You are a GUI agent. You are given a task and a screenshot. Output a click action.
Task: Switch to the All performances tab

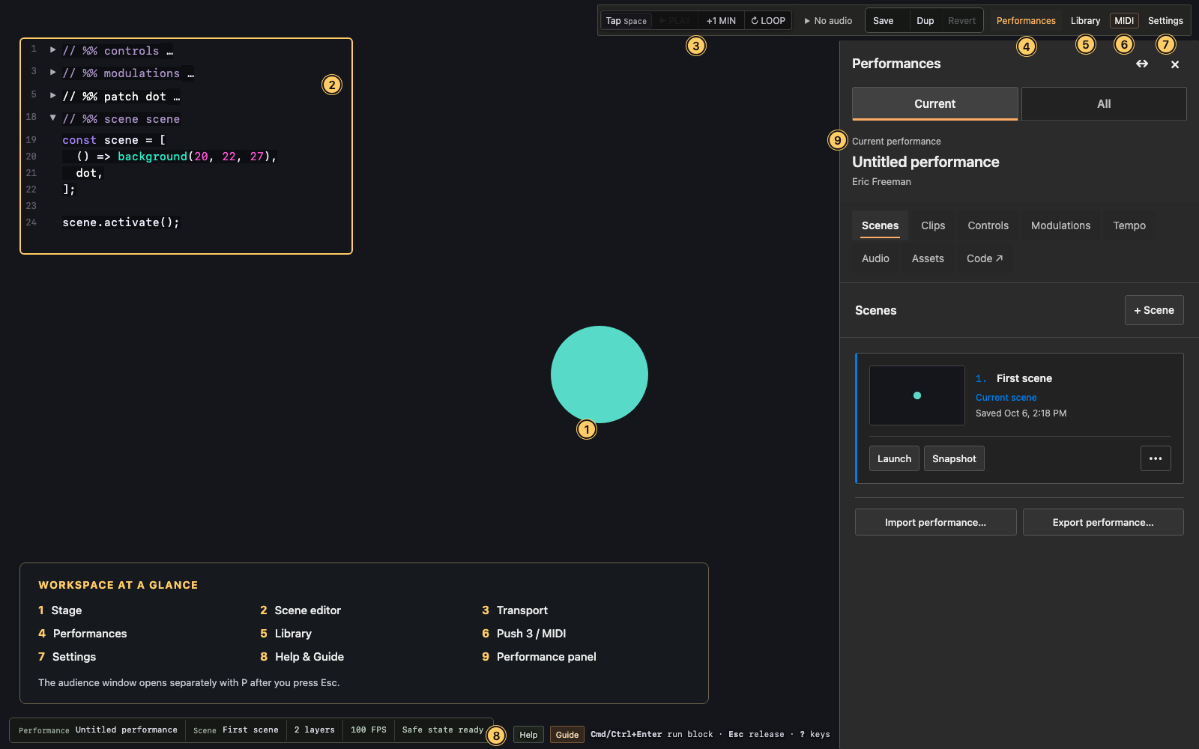pos(1104,104)
